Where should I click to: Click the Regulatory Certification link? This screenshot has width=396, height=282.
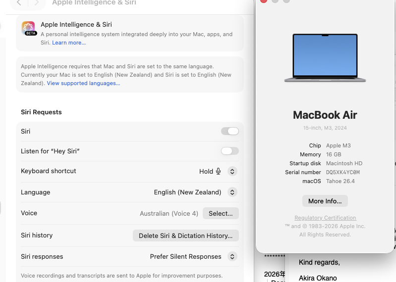pos(325,218)
